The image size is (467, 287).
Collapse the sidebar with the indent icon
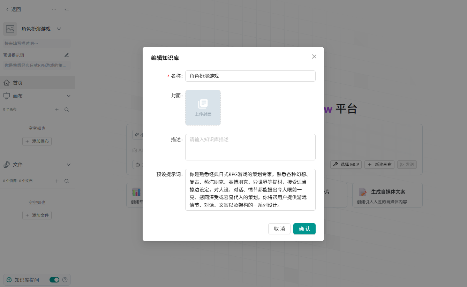67,9
